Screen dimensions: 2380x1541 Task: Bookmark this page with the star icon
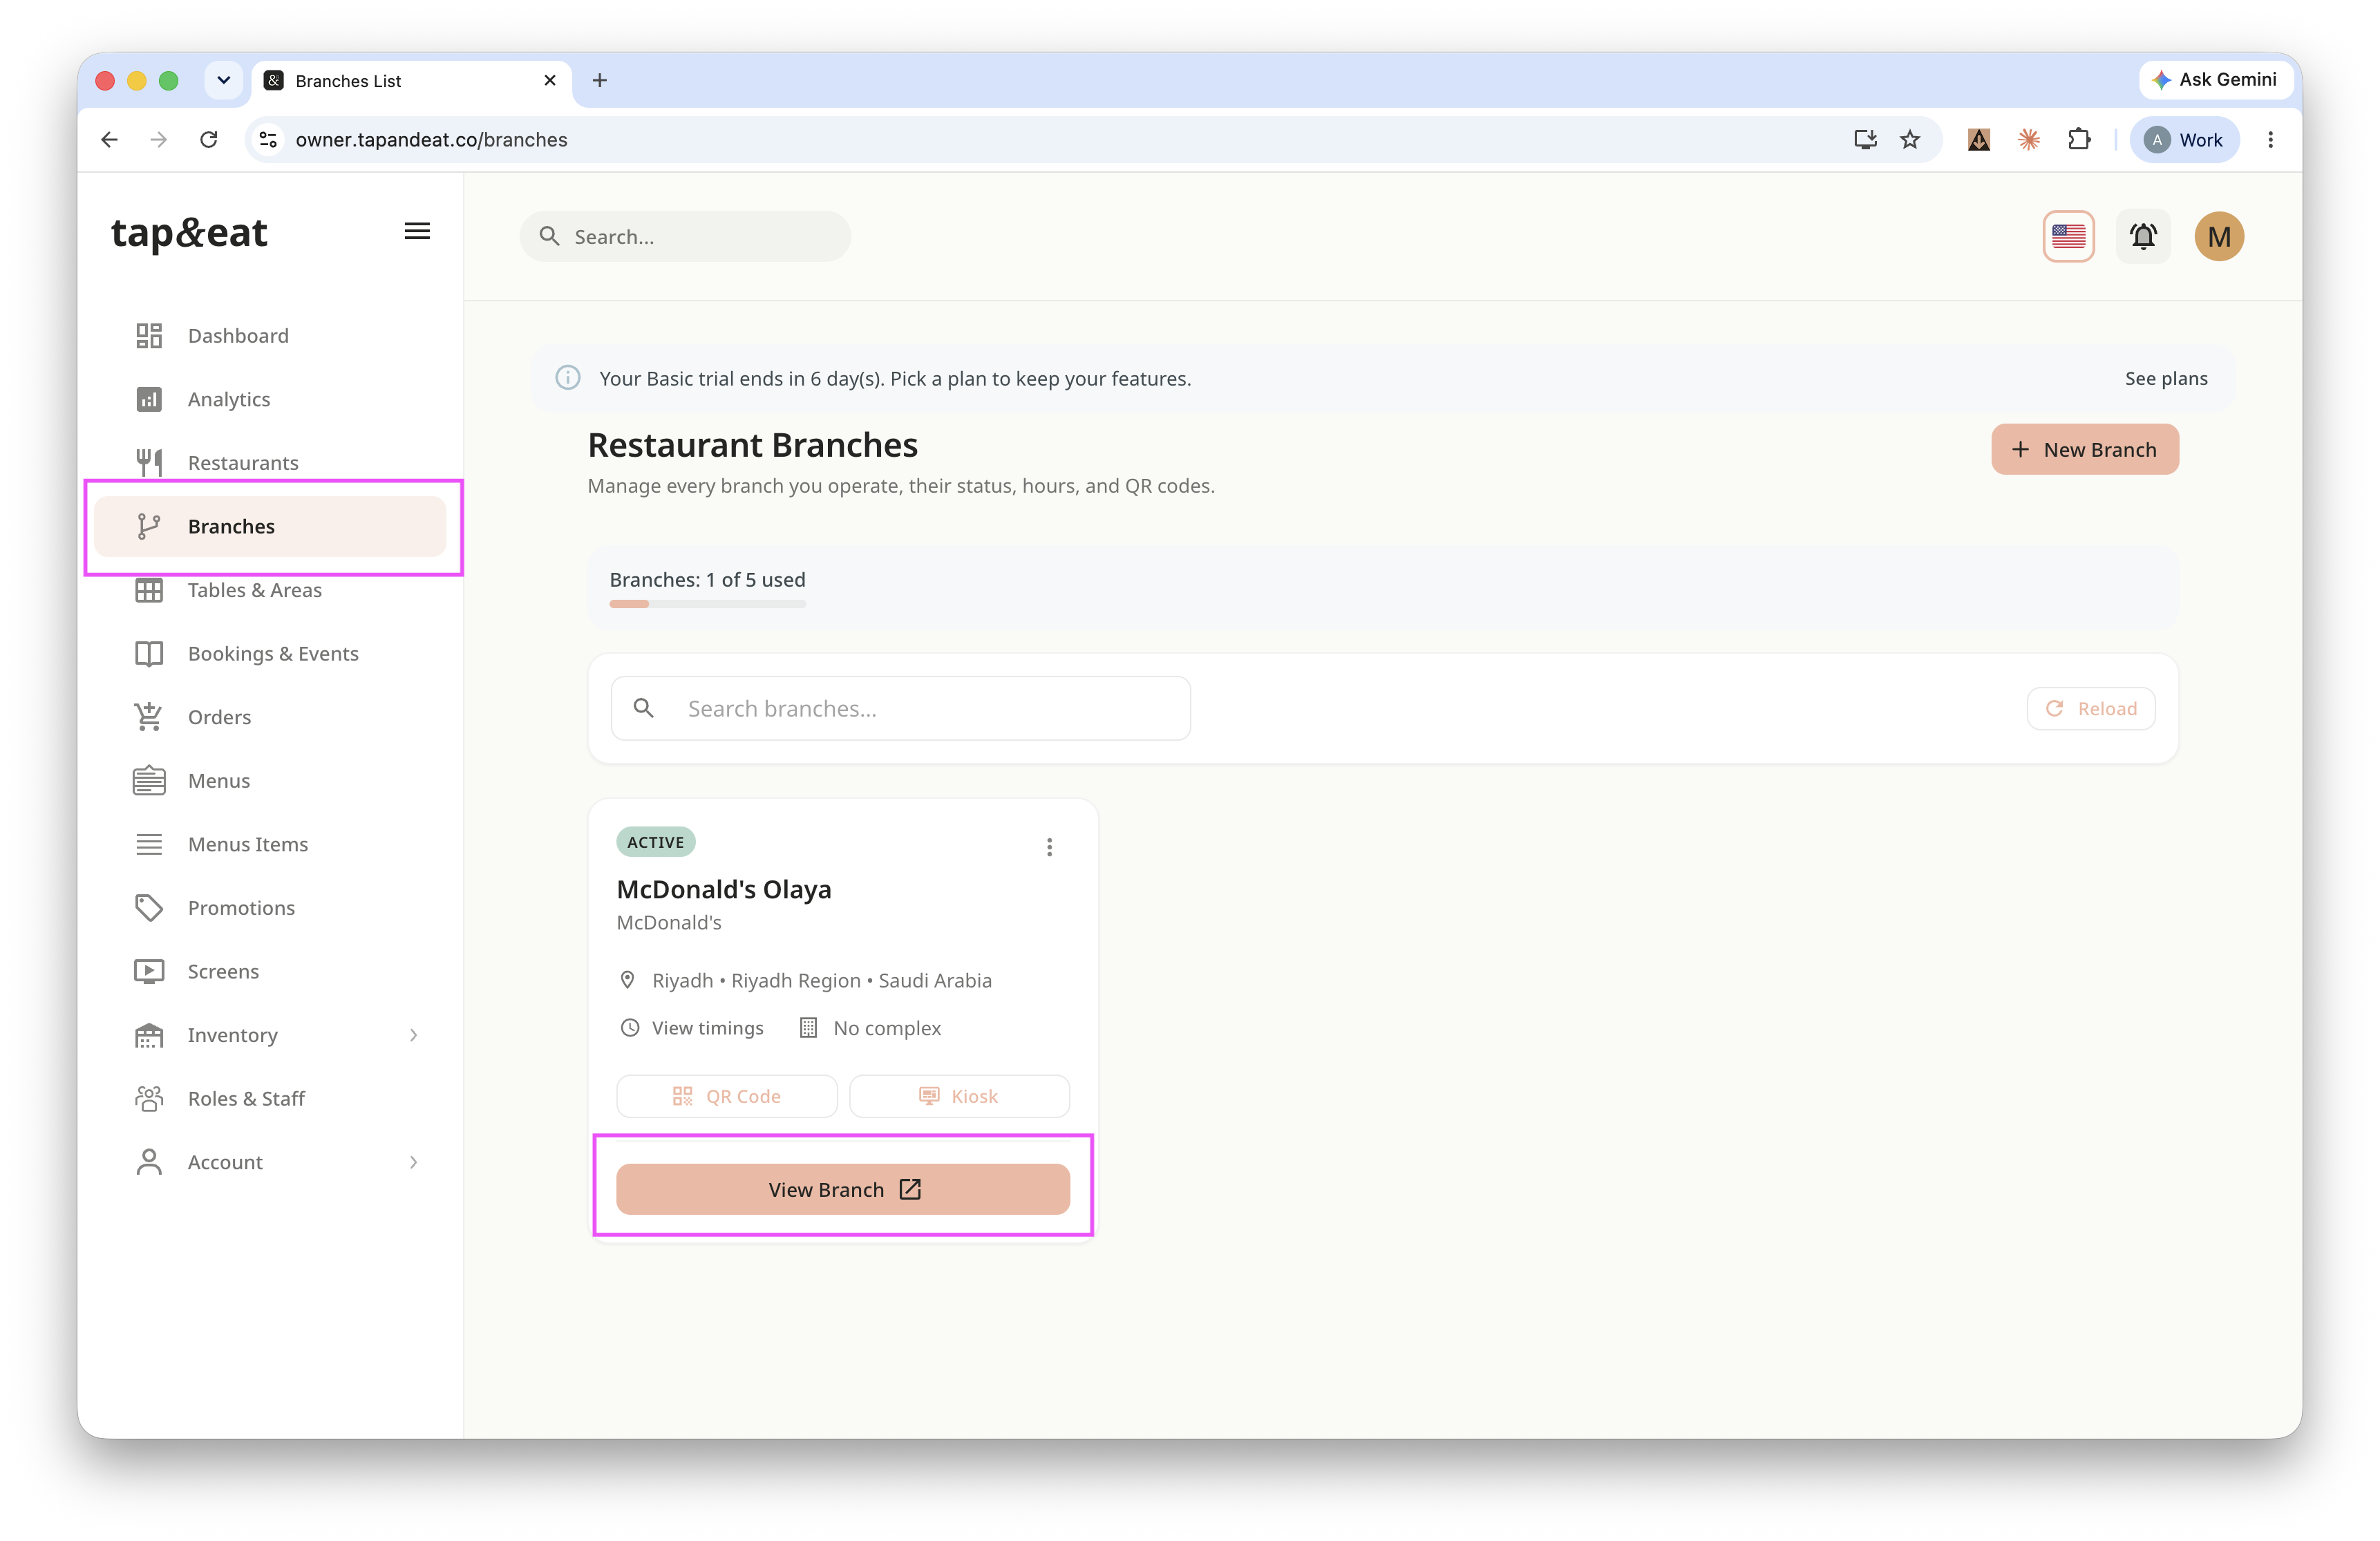tap(1910, 140)
